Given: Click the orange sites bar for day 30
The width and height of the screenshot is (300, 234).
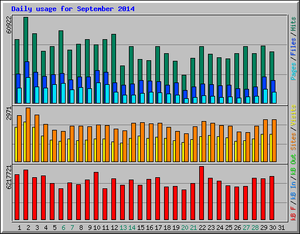Looking at the screenshot, I should pos(274,140).
